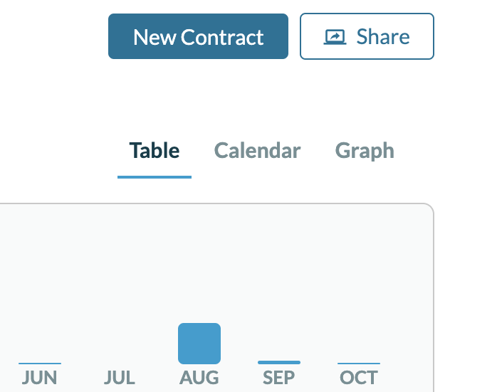The image size is (497, 392).
Task: Select the JUN month label
Action: (40, 377)
